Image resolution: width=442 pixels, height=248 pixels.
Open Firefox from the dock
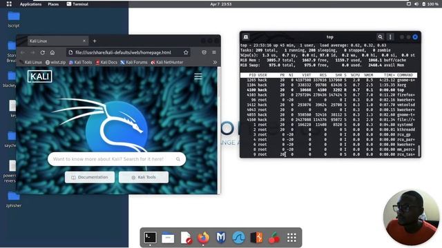click(203, 238)
